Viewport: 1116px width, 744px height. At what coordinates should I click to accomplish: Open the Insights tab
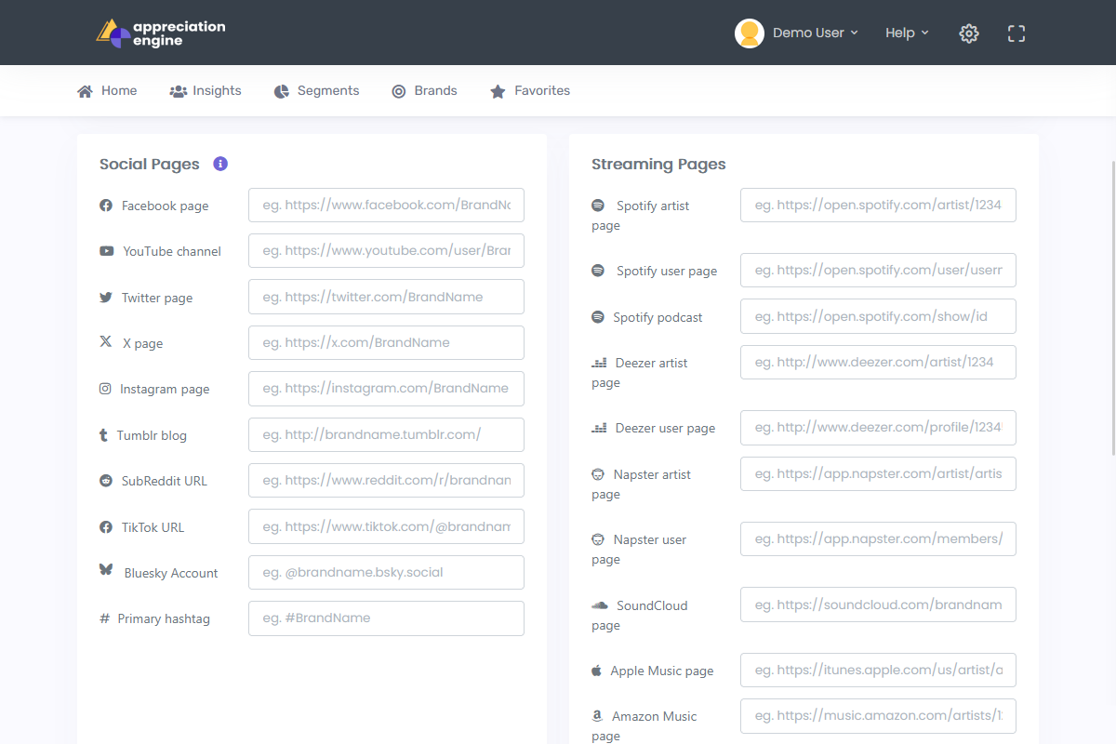(x=206, y=91)
